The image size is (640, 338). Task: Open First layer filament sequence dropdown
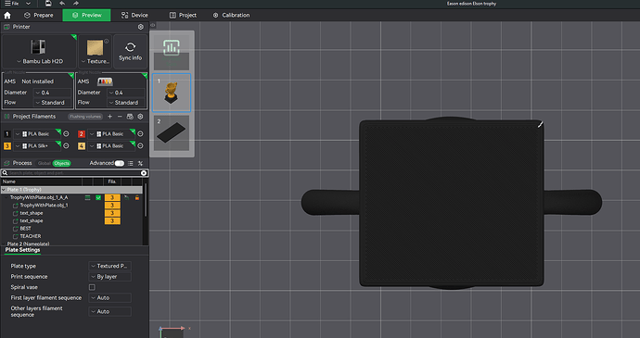click(x=109, y=297)
